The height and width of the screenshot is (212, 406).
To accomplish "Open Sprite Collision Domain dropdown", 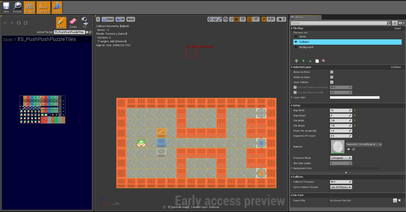I will point(341,187).
